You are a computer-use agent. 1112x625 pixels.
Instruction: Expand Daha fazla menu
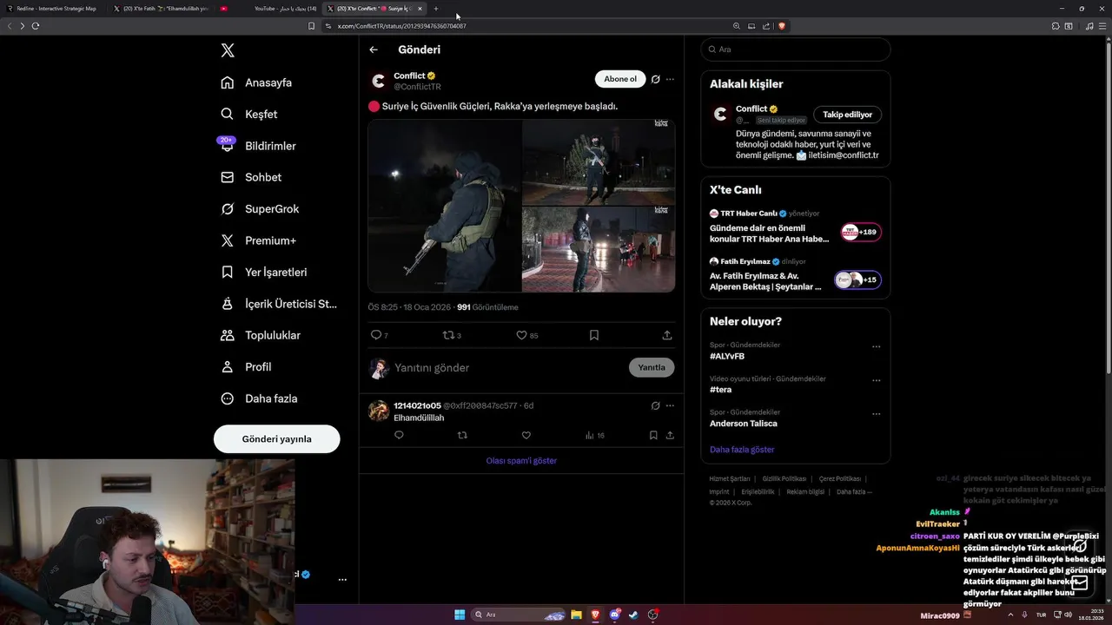(x=259, y=398)
